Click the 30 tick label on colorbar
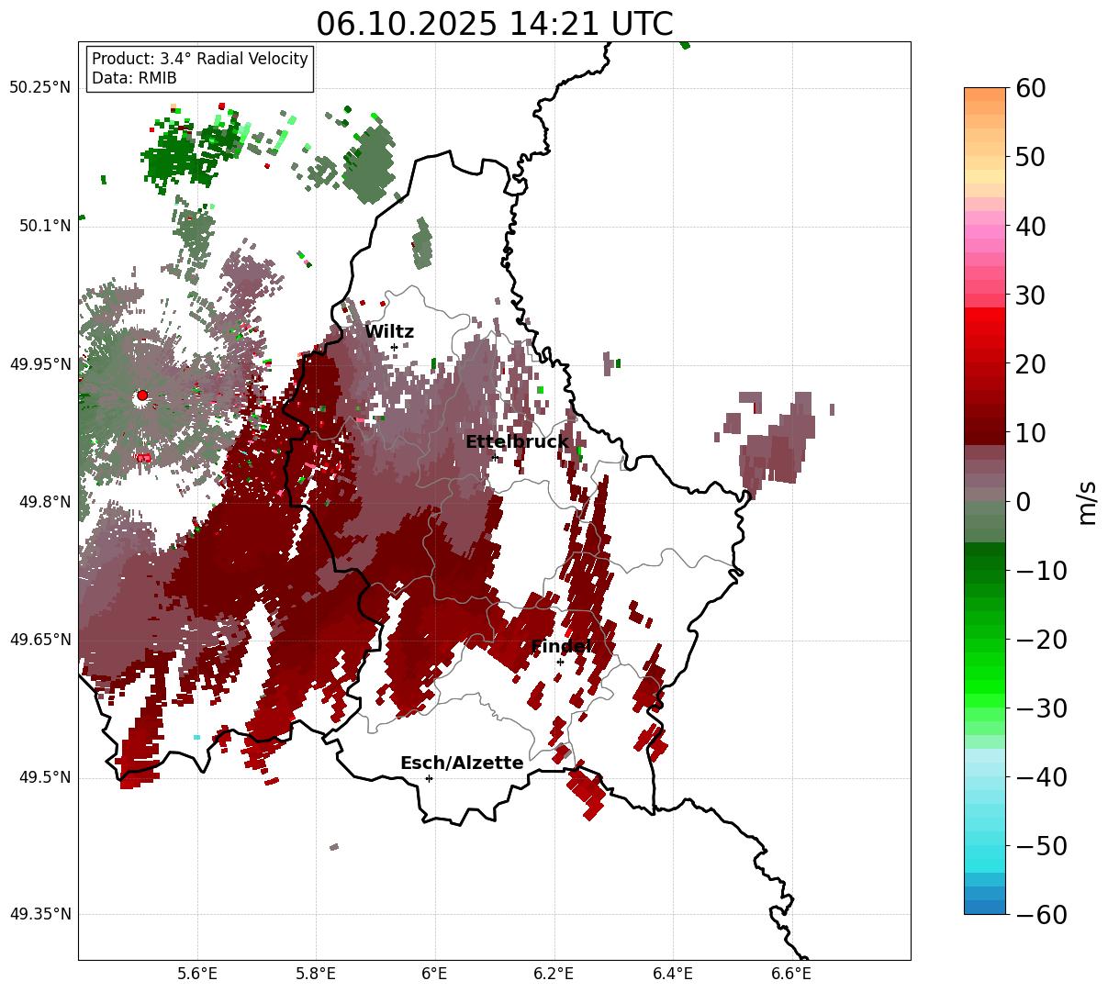The height and width of the screenshot is (992, 1108). pos(1030,295)
